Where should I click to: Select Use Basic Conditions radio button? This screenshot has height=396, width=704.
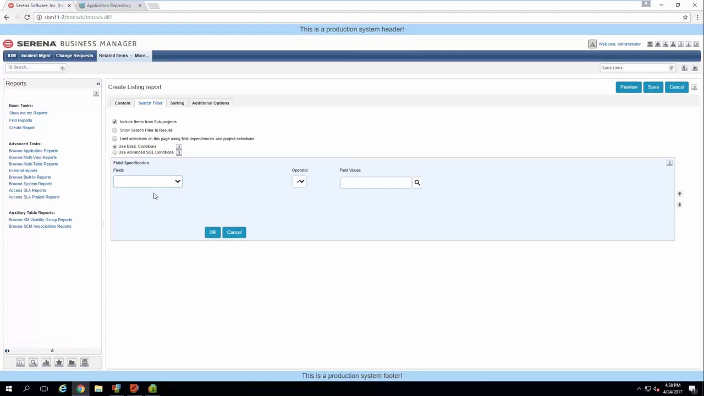pyautogui.click(x=115, y=146)
